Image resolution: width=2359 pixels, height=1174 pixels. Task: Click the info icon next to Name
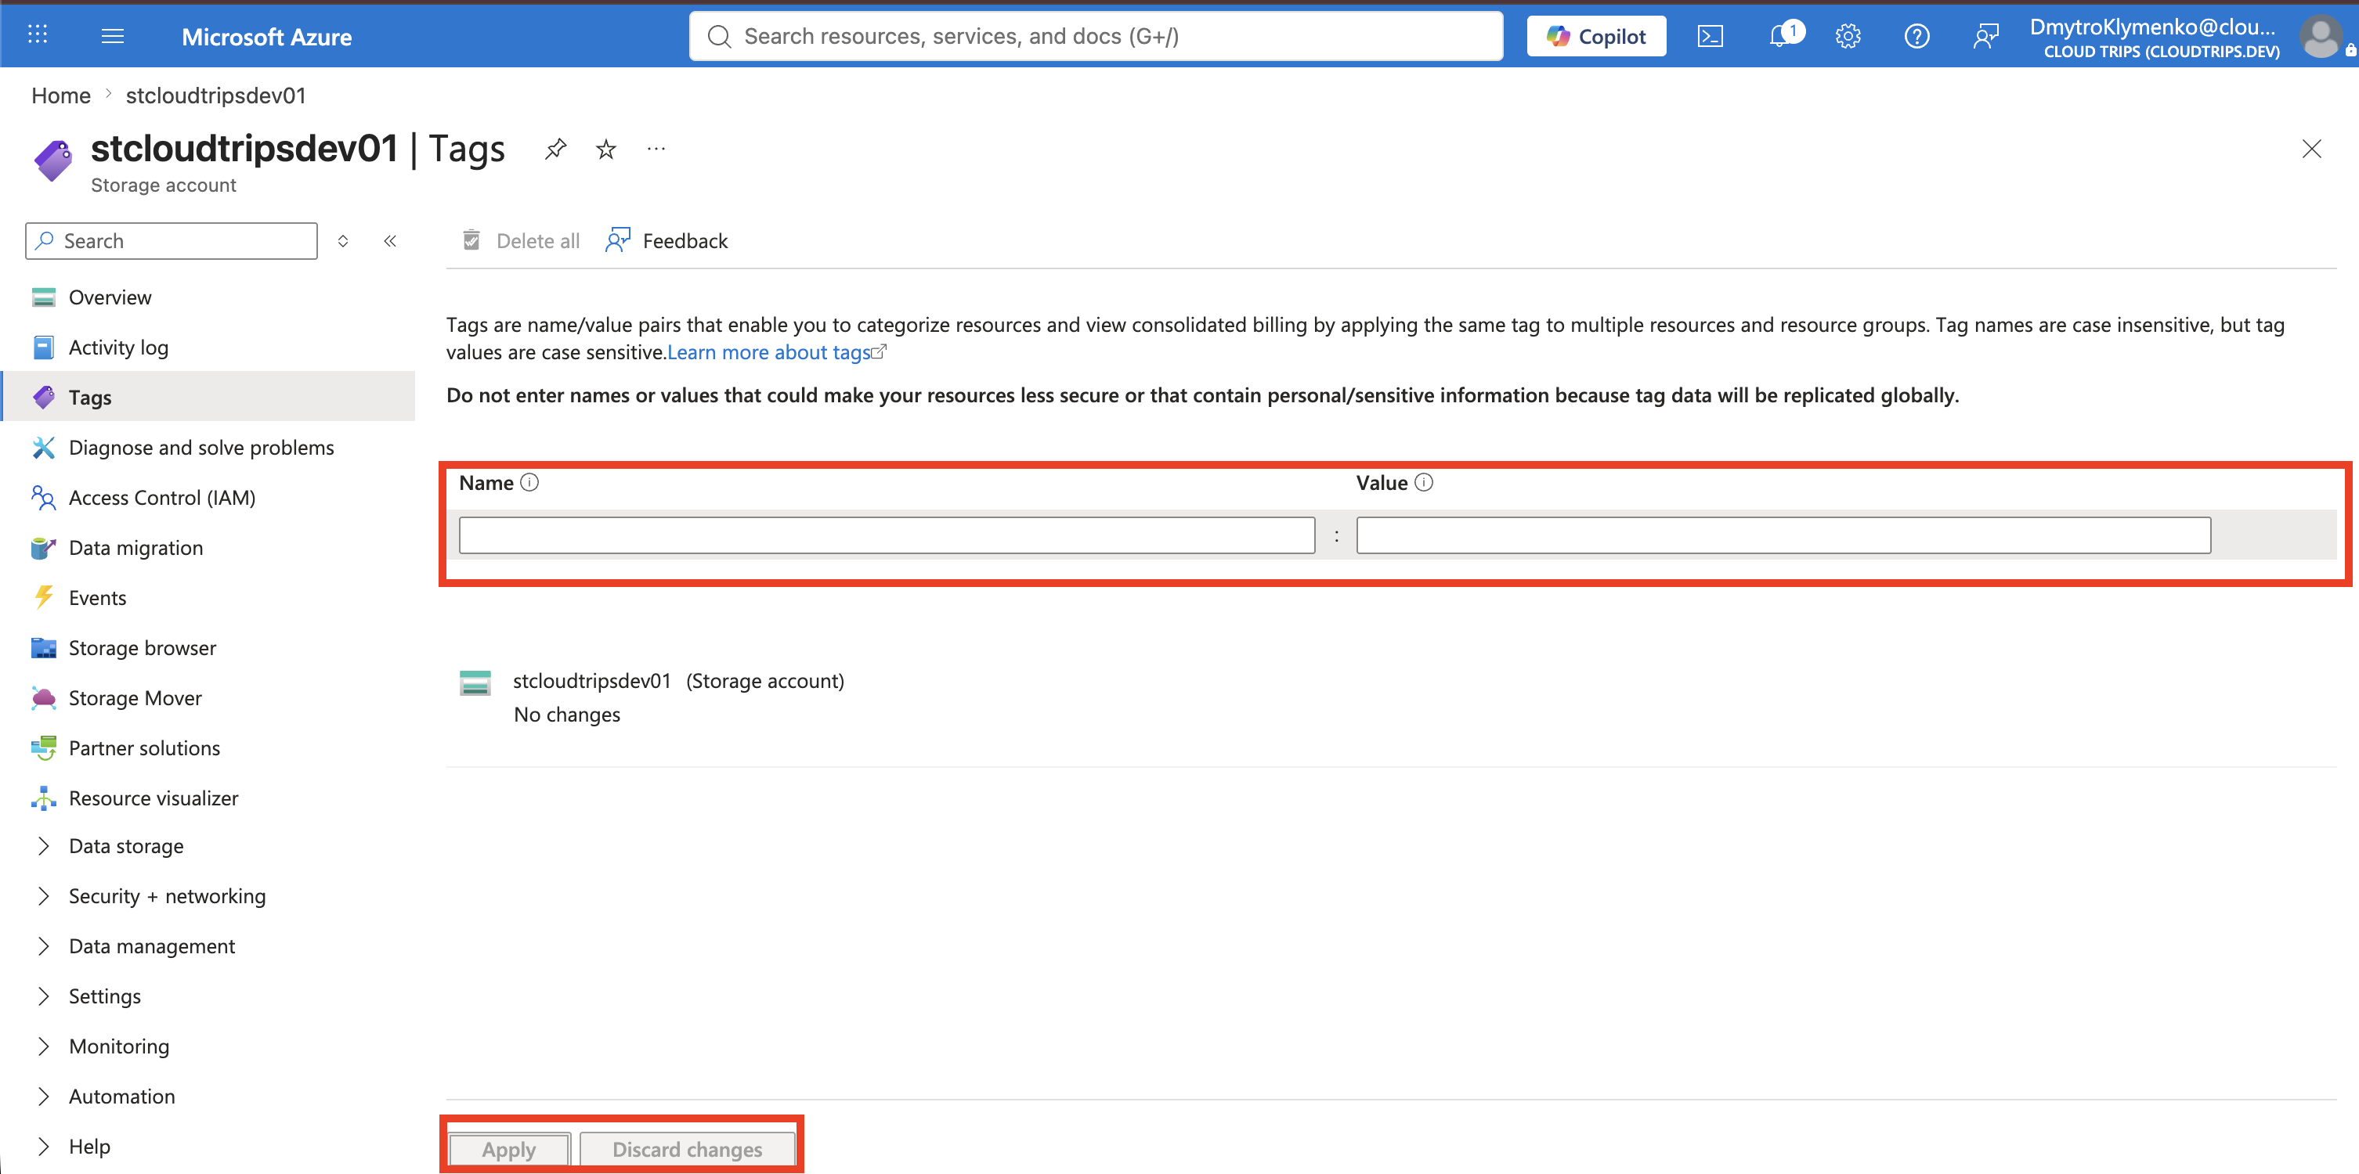click(529, 482)
